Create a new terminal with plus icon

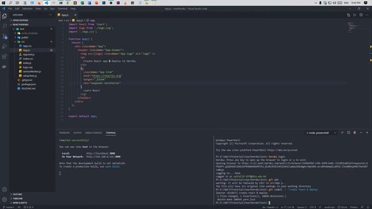pyautogui.click(x=342, y=133)
